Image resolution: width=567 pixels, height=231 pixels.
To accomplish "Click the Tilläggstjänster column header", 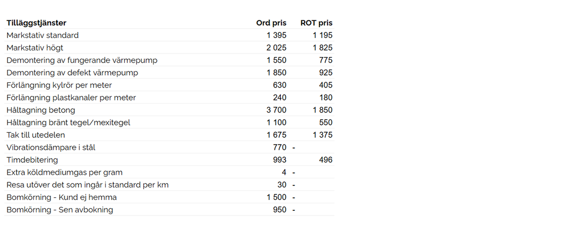I will pos(36,23).
